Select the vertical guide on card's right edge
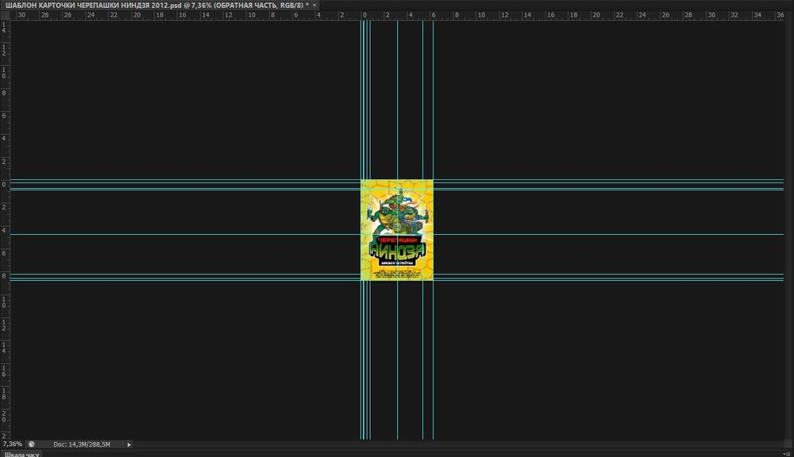The height and width of the screenshot is (457, 794). pyautogui.click(x=433, y=119)
